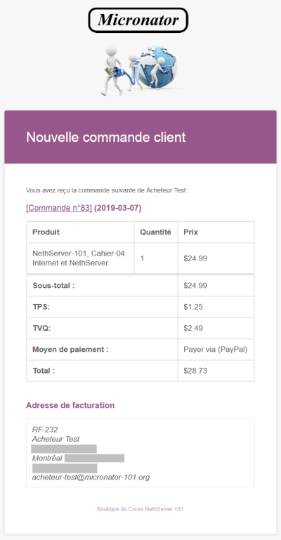Click the Adresse de facturation heading
Image resolution: width=281 pixels, height=540 pixels.
[70, 405]
